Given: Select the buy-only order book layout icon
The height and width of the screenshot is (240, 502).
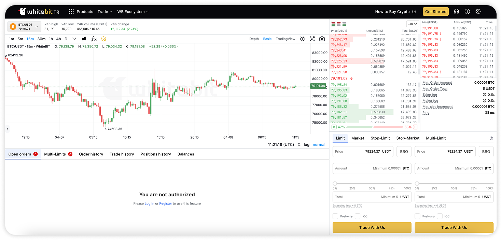Looking at the screenshot, I should coord(344,24).
